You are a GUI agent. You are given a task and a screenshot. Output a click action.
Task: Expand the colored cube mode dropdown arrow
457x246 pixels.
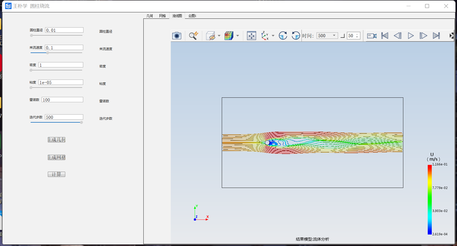click(238, 36)
